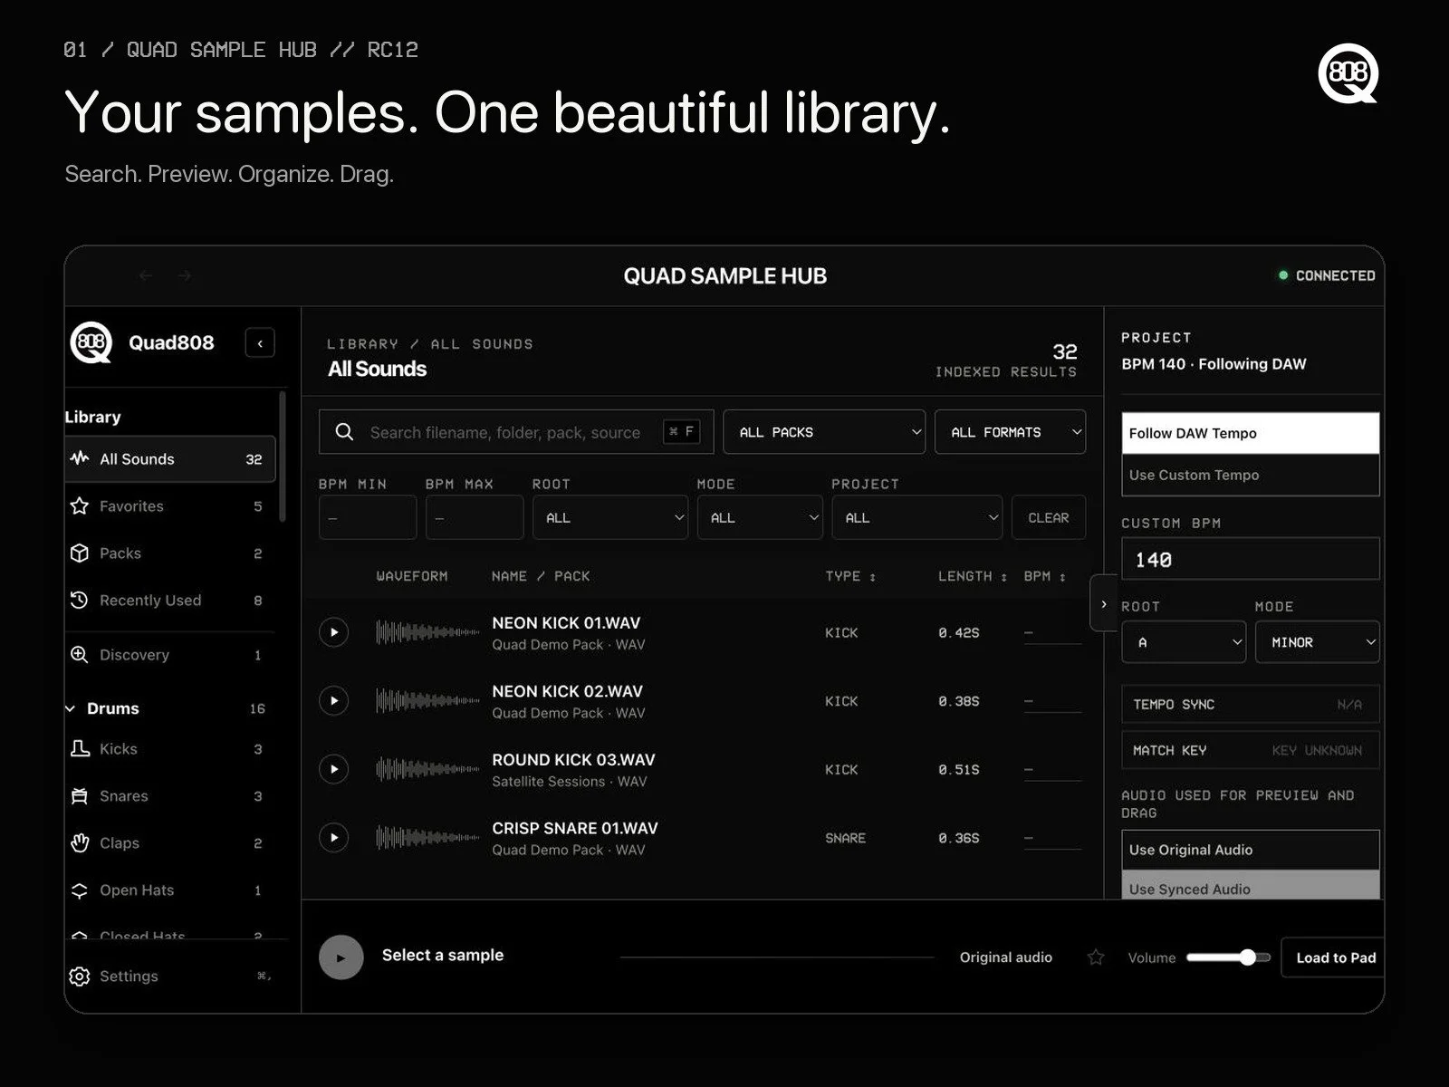1449x1087 pixels.
Task: Click the Favorites star icon in sidebar
Action: [x=80, y=505]
